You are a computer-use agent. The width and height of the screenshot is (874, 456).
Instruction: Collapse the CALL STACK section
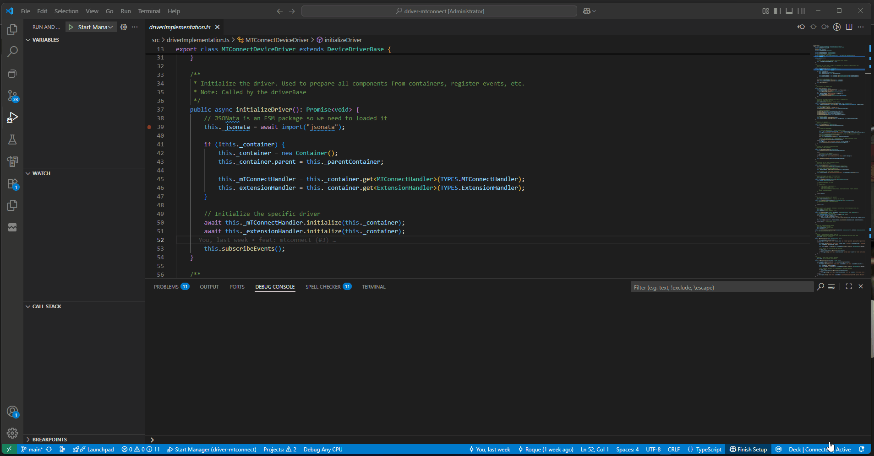pyautogui.click(x=47, y=306)
